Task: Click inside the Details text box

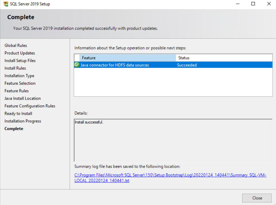Action: (x=173, y=140)
